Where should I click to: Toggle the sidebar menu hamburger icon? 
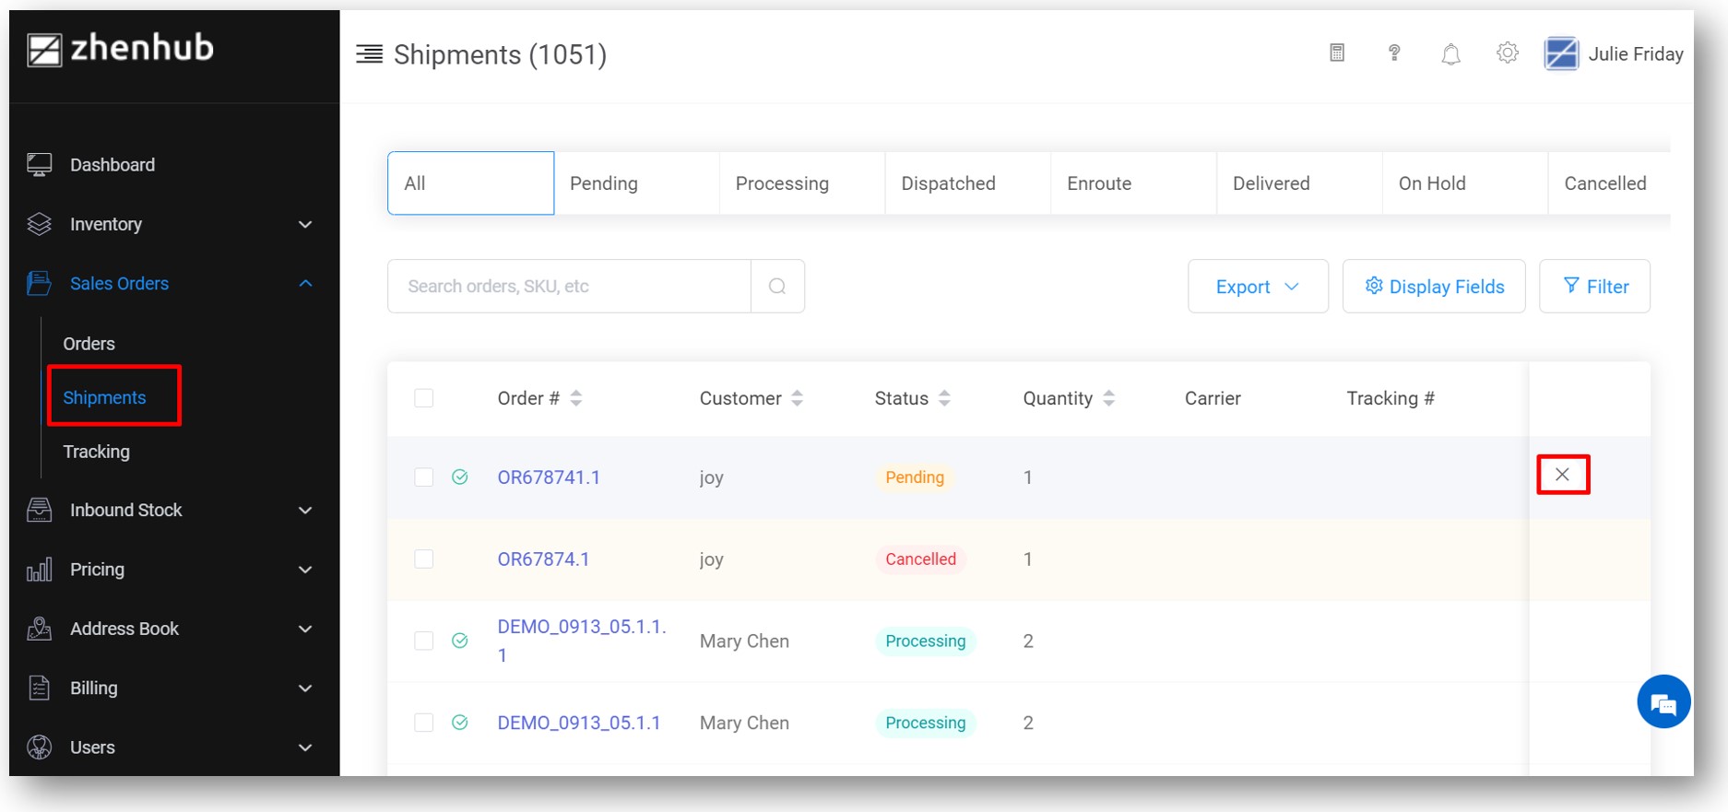(x=370, y=54)
